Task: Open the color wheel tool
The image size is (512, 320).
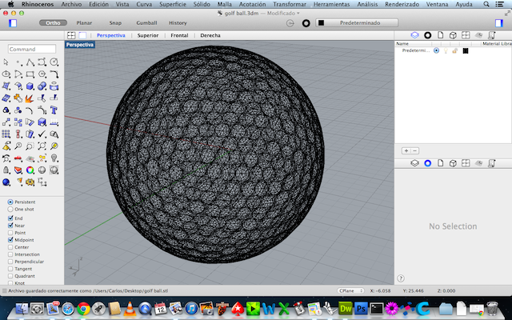Action: coord(30,170)
